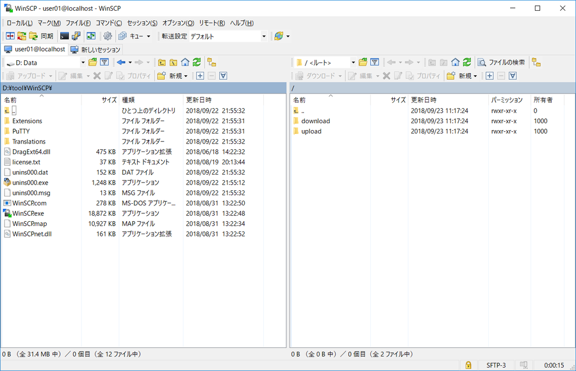This screenshot has height=371, width=576.
Task: Open the セッション(S) menu
Action: click(x=142, y=23)
